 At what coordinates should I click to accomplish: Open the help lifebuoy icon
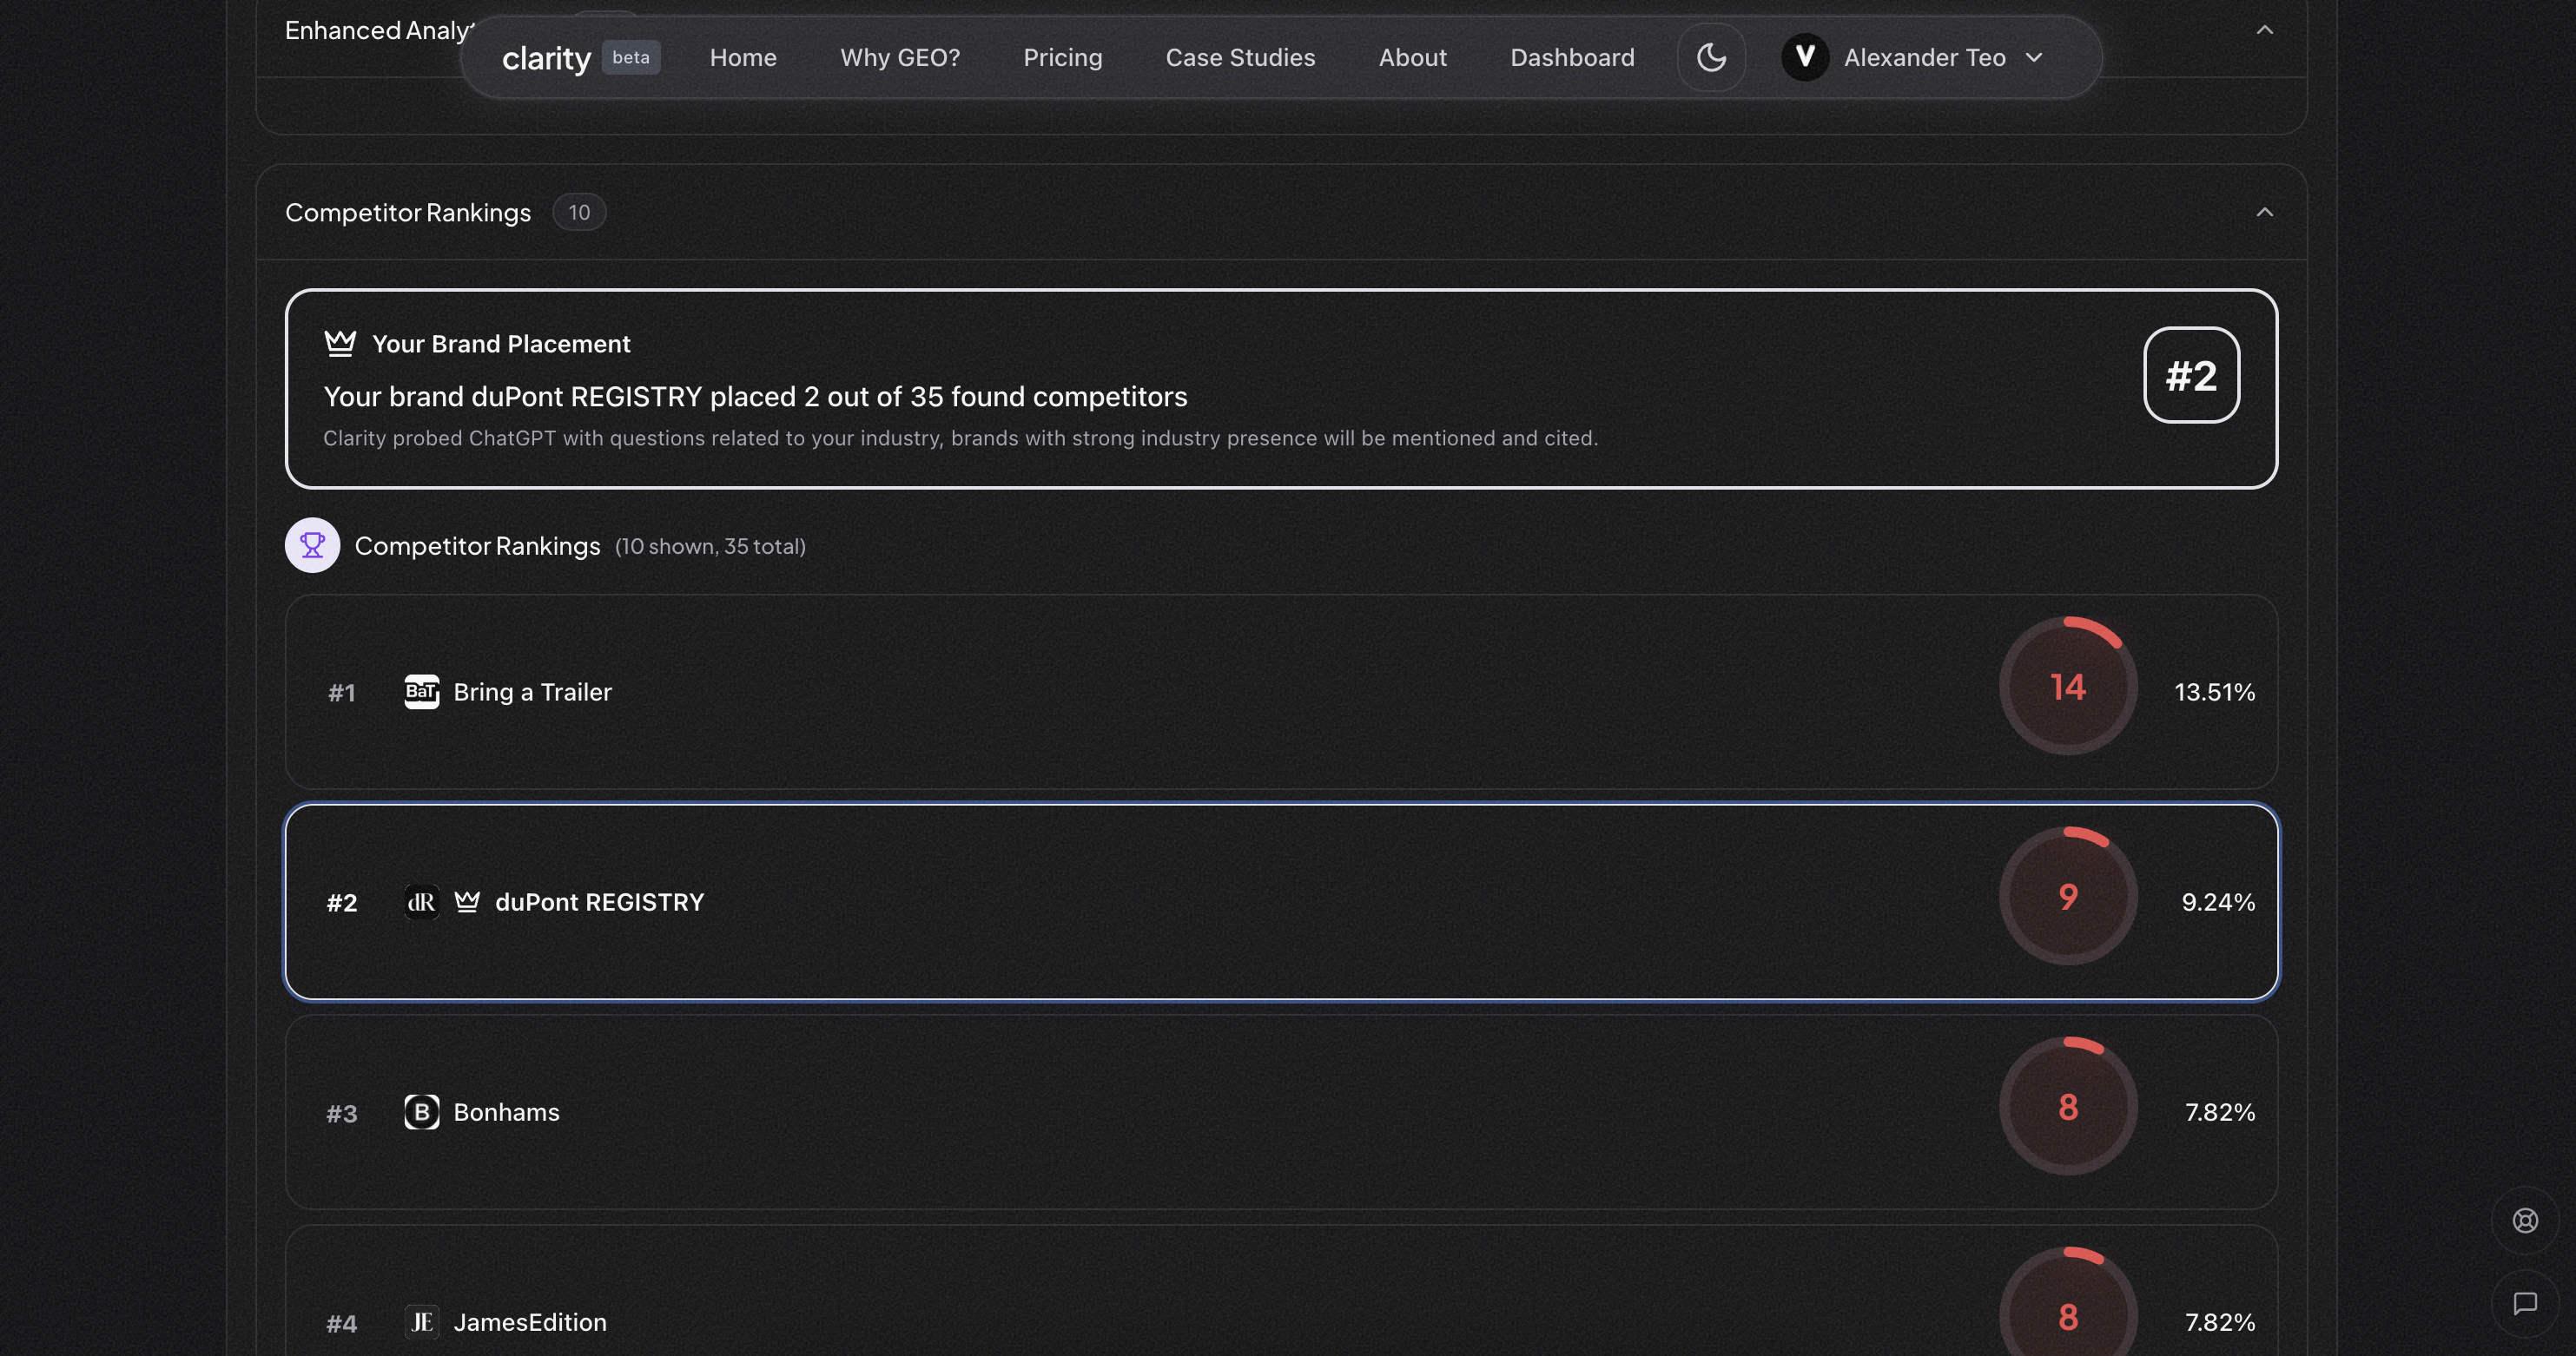[x=2524, y=1220]
